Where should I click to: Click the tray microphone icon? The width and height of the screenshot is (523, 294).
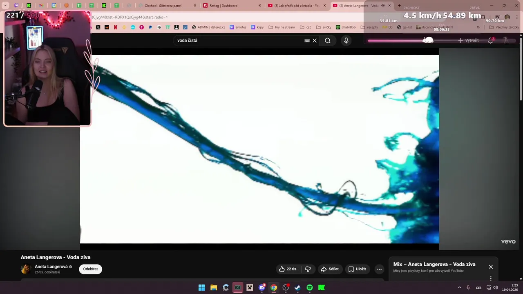(x=468, y=287)
